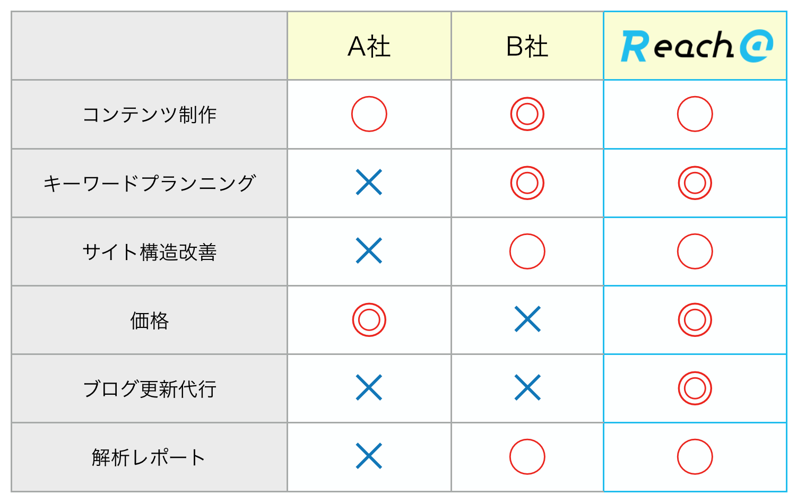Click the コンテンツ制作 row label
This screenshot has height=503, width=797.
pyautogui.click(x=150, y=115)
